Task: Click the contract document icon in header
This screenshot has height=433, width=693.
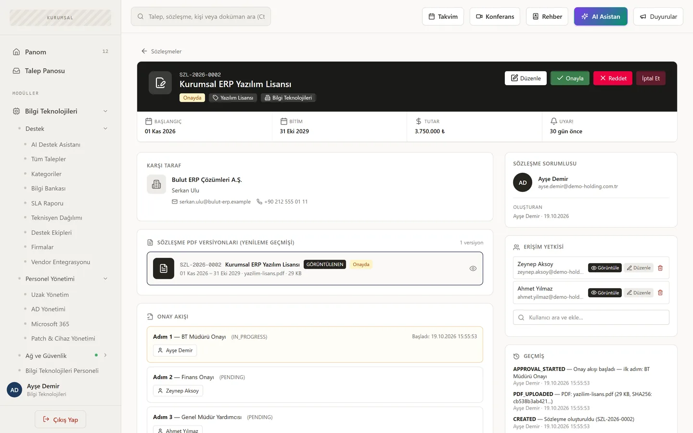Action: point(160,83)
